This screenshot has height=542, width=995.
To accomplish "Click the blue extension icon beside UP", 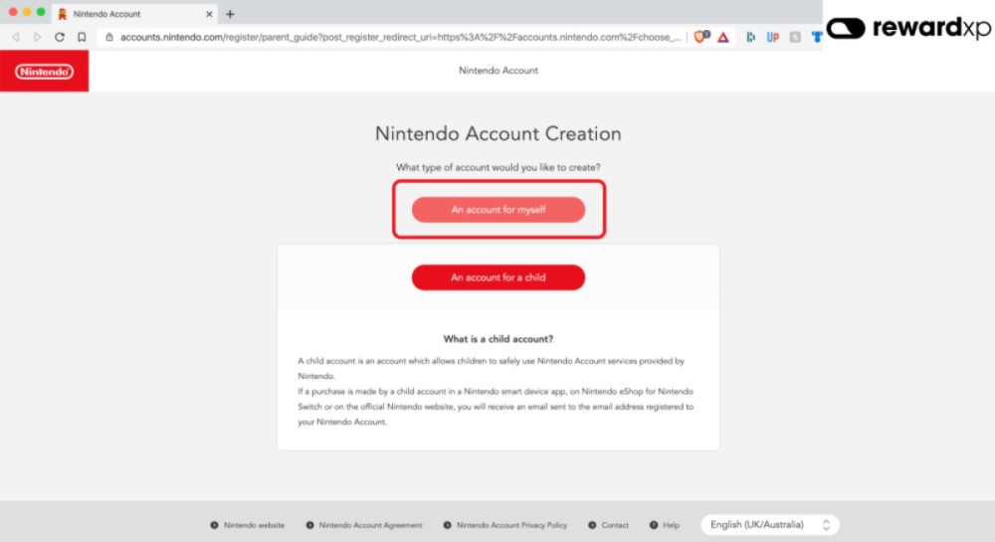I will [x=750, y=38].
